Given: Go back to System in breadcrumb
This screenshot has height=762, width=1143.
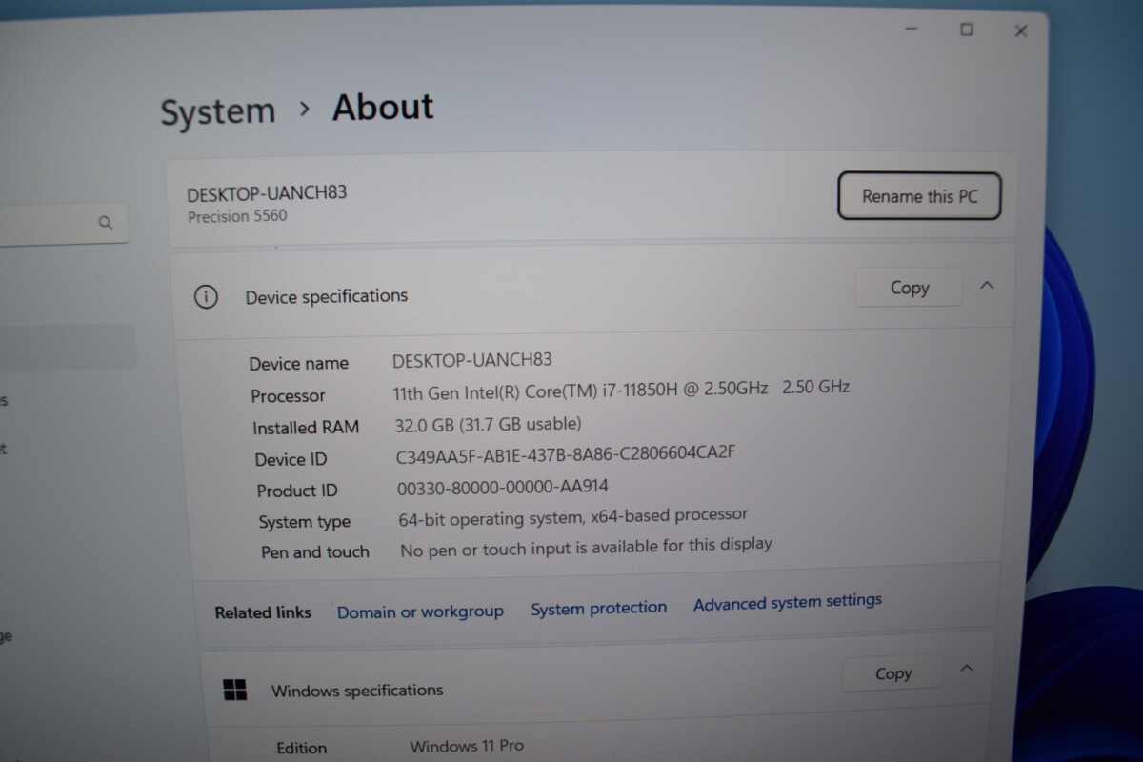Looking at the screenshot, I should click(217, 111).
